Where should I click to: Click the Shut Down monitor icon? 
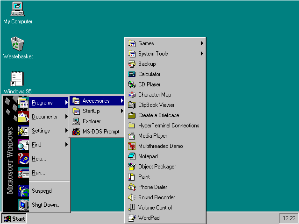[x=23, y=205]
